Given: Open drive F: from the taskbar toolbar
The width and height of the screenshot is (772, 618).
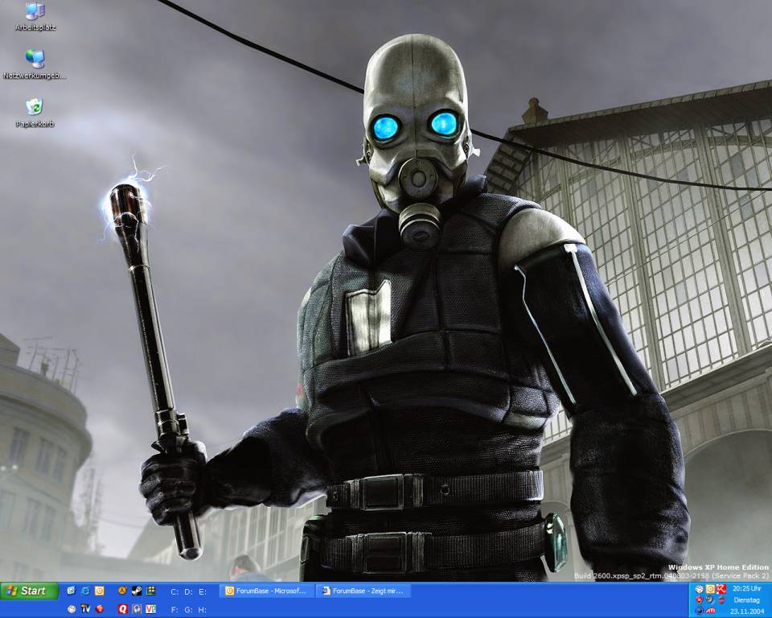Looking at the screenshot, I should [x=175, y=610].
